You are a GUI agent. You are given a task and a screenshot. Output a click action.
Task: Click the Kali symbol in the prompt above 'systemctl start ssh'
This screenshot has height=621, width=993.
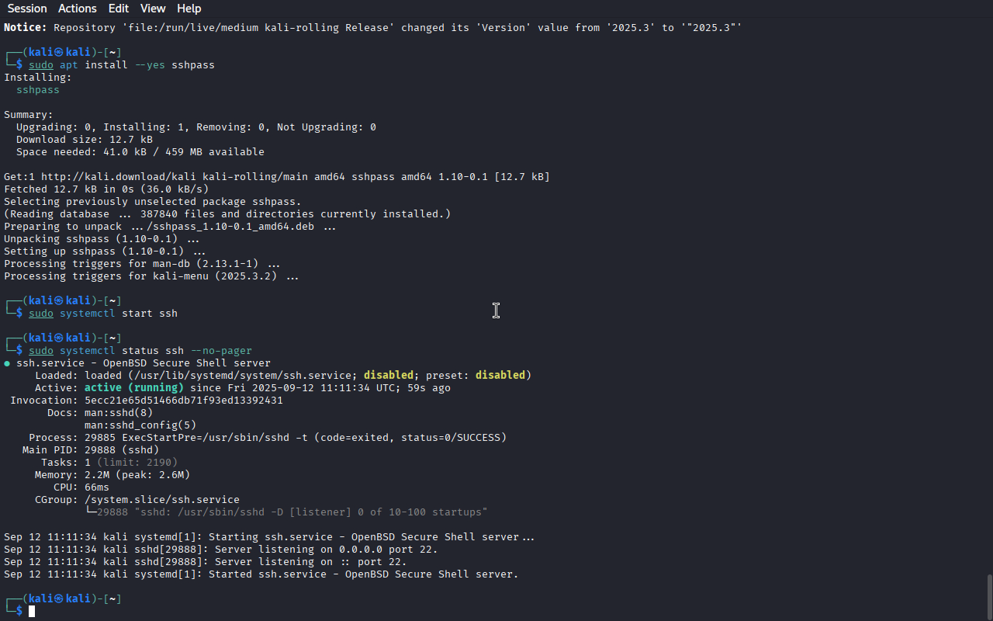(x=58, y=300)
